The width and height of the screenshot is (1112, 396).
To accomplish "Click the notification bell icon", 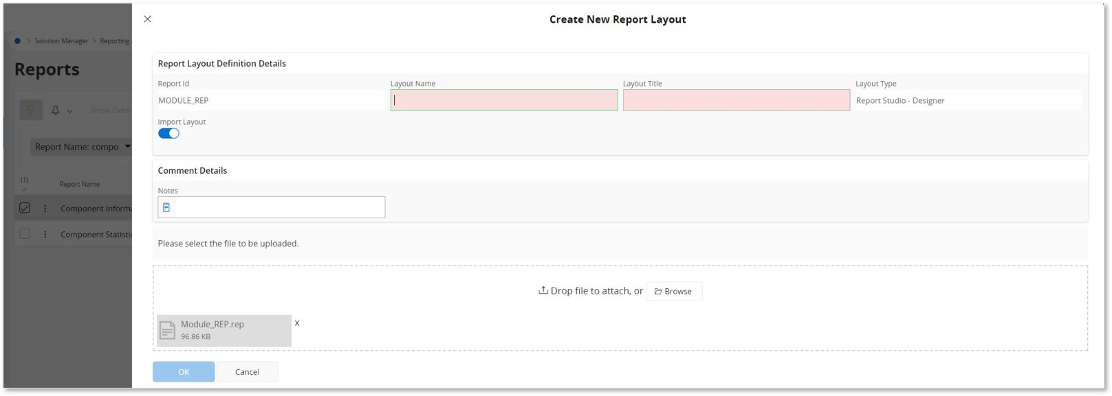I will pos(56,110).
